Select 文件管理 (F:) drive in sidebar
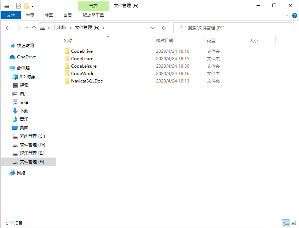Image resolution: width=299 pixels, height=228 pixels. pyautogui.click(x=29, y=162)
